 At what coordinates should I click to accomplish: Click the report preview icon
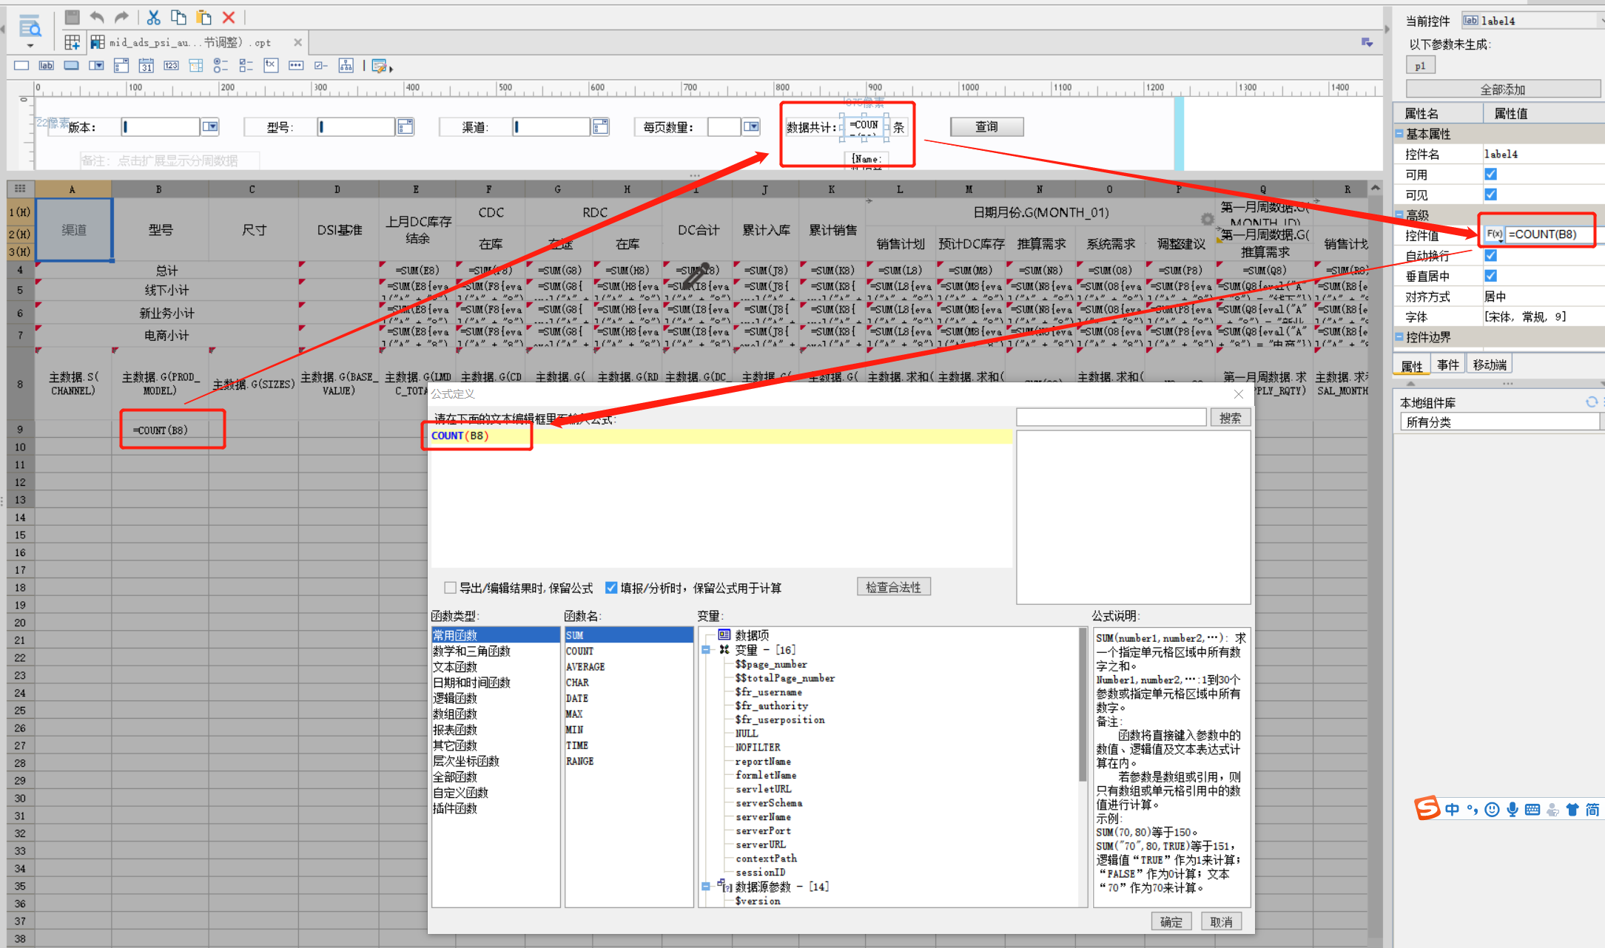coord(30,28)
